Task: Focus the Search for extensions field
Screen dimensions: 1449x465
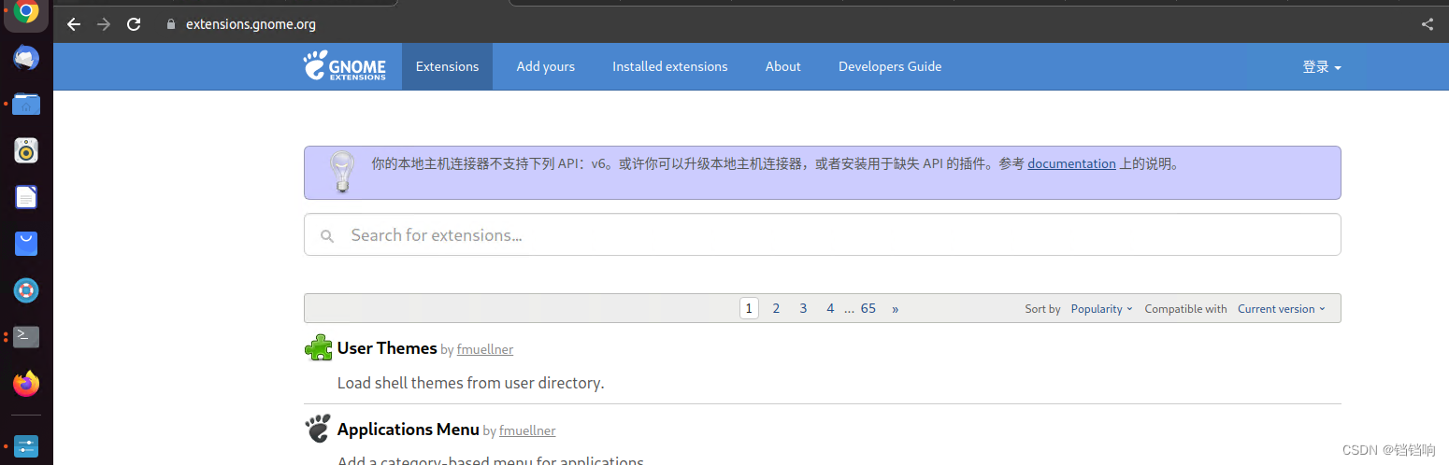Action: tap(823, 234)
